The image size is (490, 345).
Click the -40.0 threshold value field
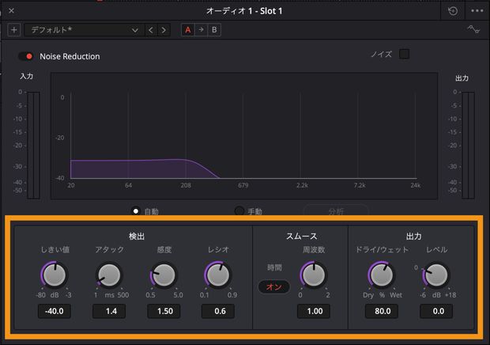pyautogui.click(x=55, y=311)
